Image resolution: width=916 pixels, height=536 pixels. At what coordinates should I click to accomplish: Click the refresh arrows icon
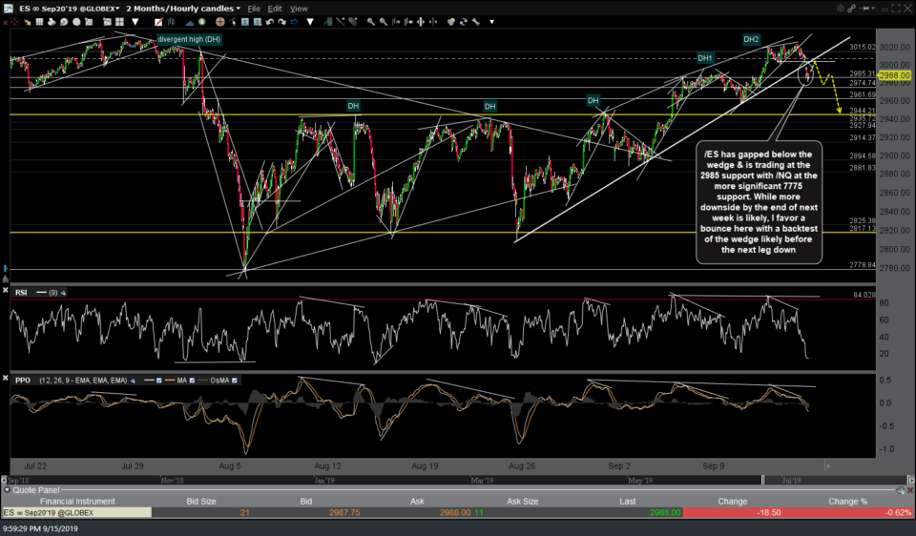pyautogui.click(x=464, y=22)
